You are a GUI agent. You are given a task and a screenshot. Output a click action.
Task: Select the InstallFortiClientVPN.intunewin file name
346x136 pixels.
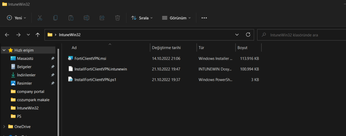[101, 69]
